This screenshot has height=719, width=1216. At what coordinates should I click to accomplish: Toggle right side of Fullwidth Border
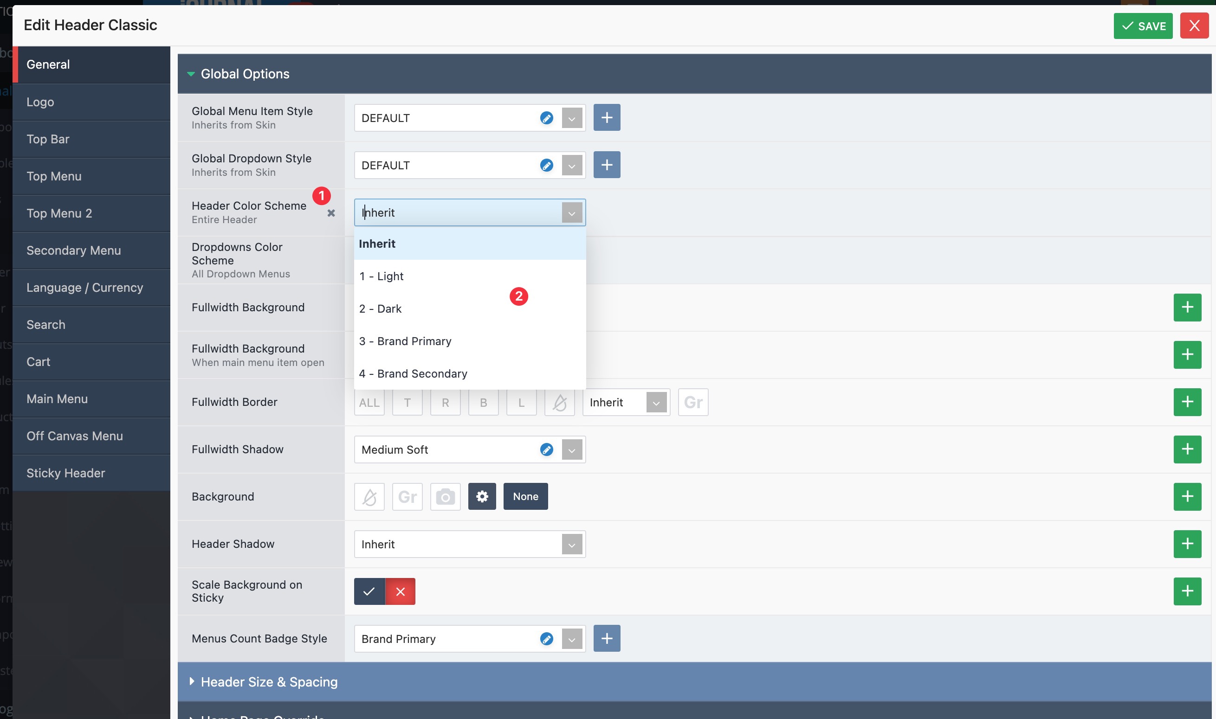[445, 402]
